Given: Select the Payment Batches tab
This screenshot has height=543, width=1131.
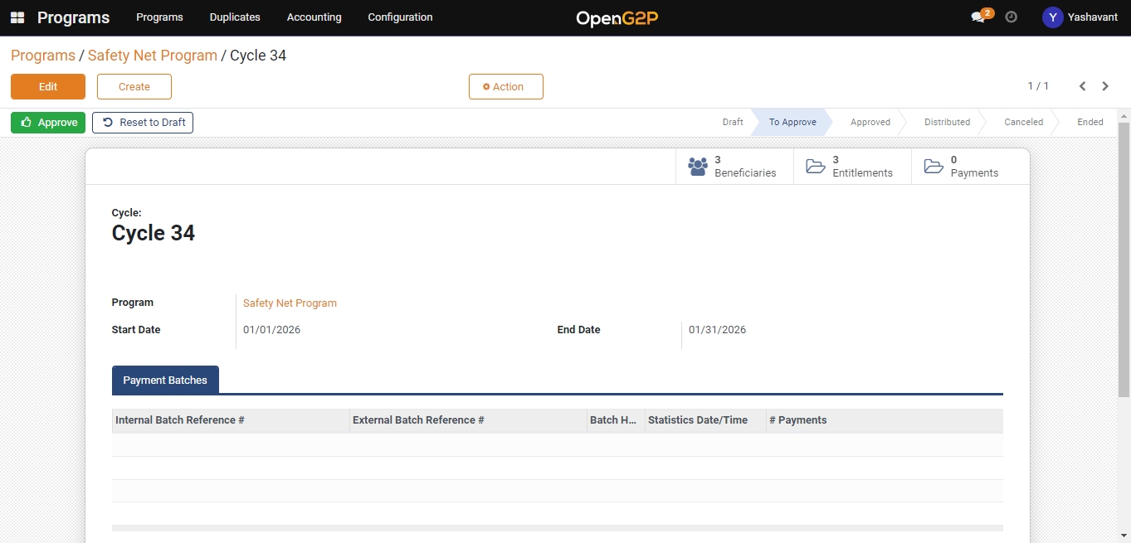Looking at the screenshot, I should 165,380.
